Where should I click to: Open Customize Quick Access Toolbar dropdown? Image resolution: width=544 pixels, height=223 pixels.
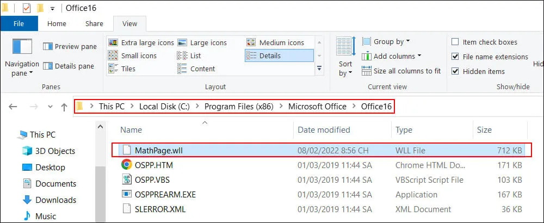click(x=52, y=8)
